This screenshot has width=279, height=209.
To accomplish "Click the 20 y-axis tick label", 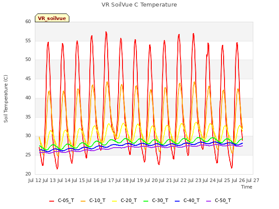I will (28, 174).
